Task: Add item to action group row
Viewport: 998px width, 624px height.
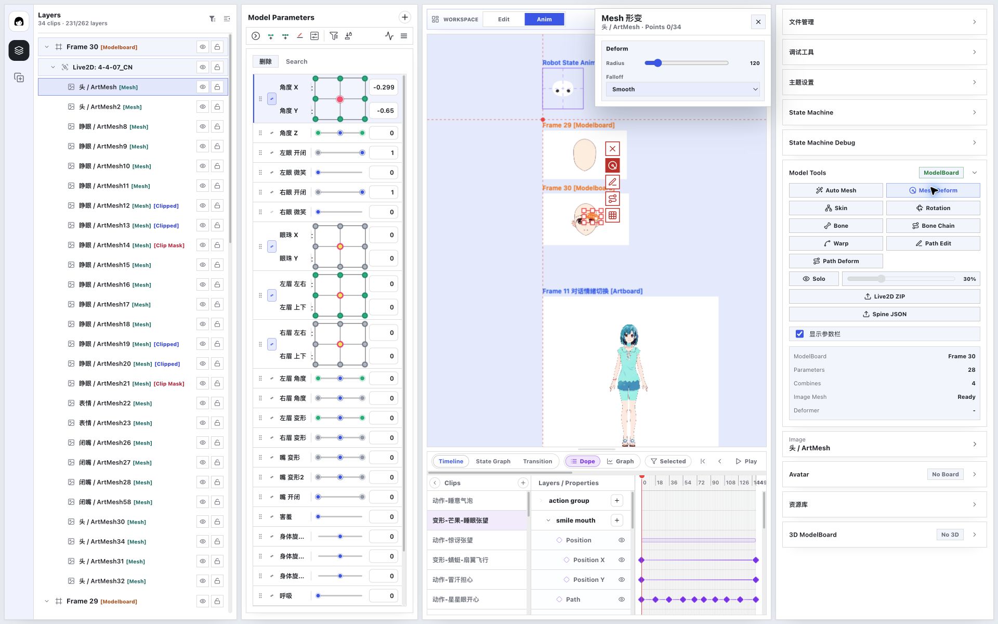Action: click(617, 501)
